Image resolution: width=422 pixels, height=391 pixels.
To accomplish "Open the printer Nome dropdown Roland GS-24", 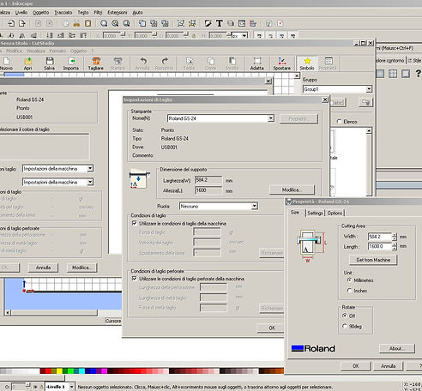I will click(221, 118).
